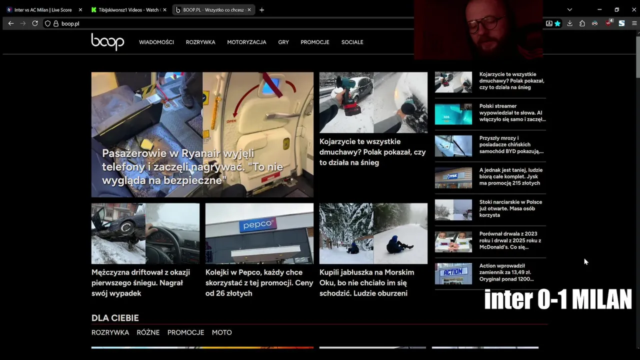640x360 pixels.
Task: Click the snowy forest sledding thumbnail
Action: (373, 233)
